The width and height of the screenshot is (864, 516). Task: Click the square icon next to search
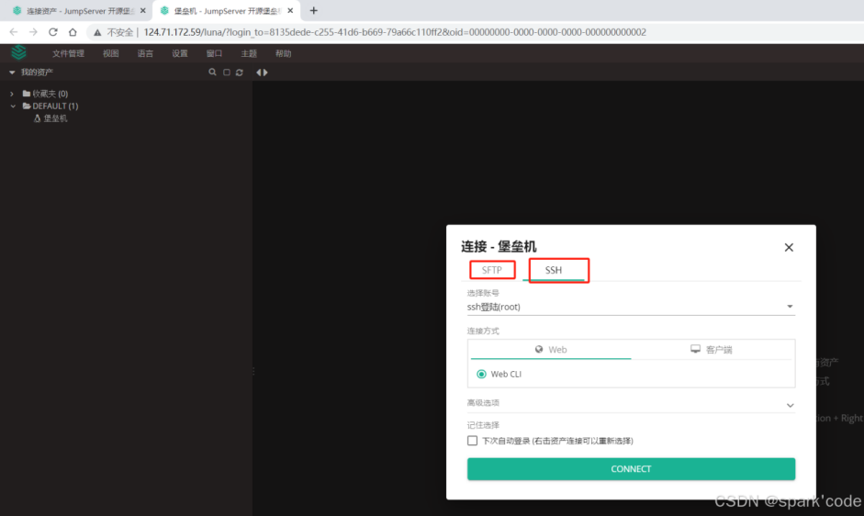[227, 73]
